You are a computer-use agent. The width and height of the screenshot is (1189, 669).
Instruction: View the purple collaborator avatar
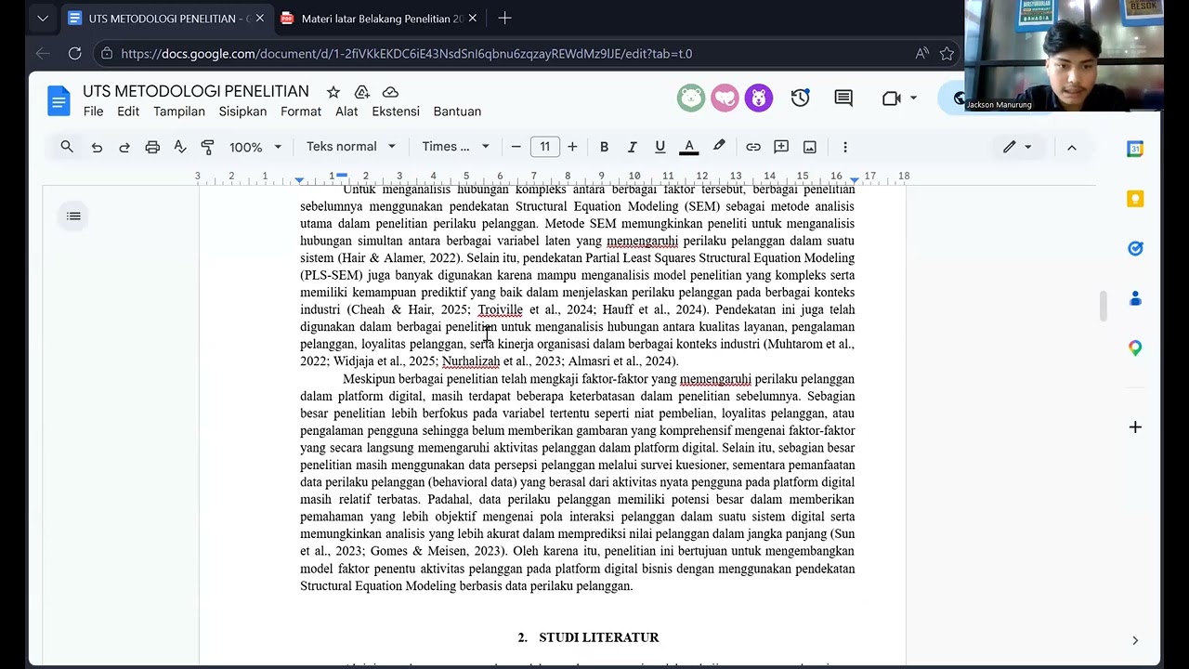pos(758,98)
